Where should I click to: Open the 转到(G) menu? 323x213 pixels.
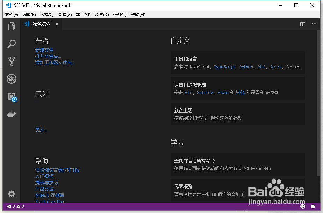tap(83, 15)
